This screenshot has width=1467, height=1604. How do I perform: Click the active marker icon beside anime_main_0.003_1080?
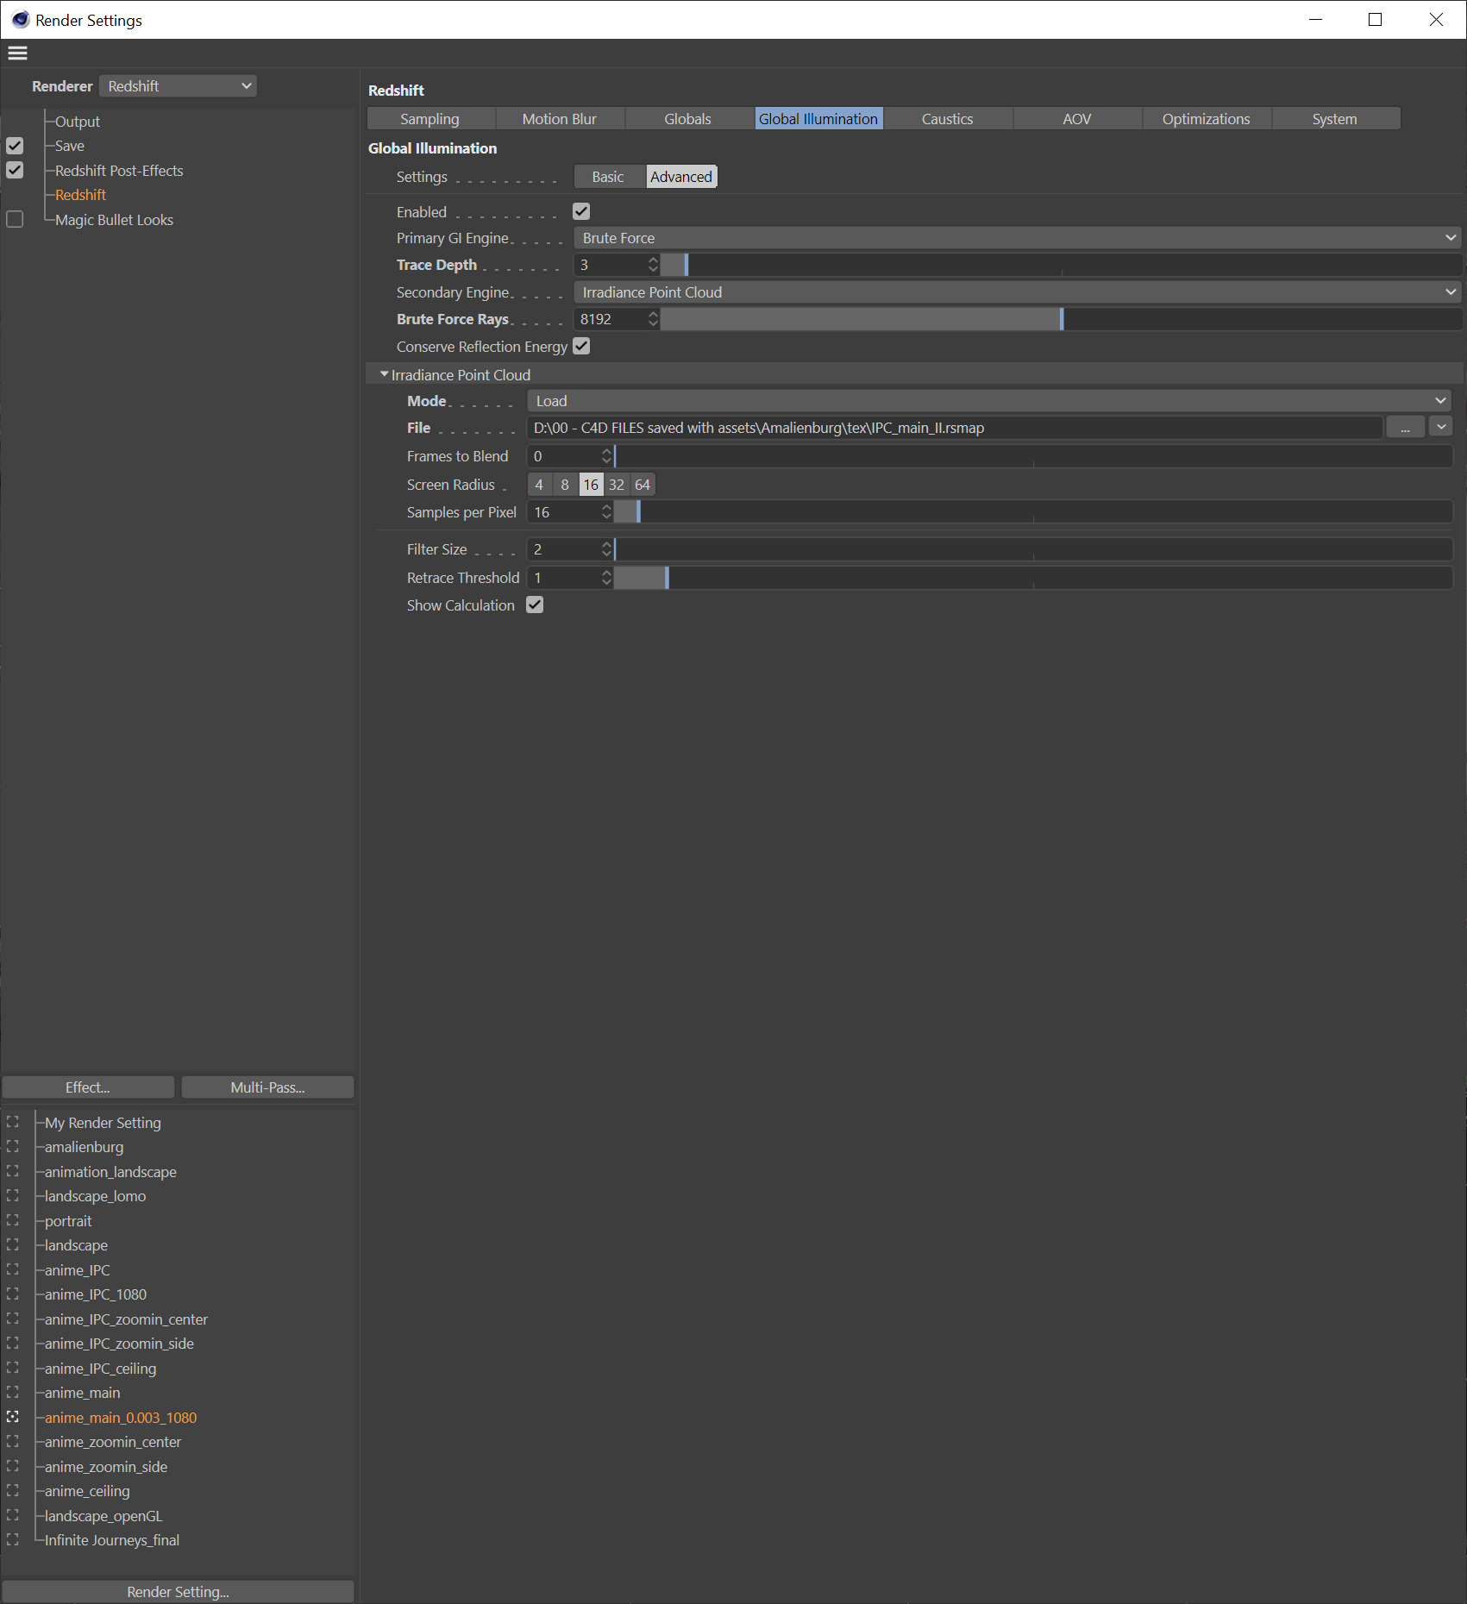coord(13,1417)
